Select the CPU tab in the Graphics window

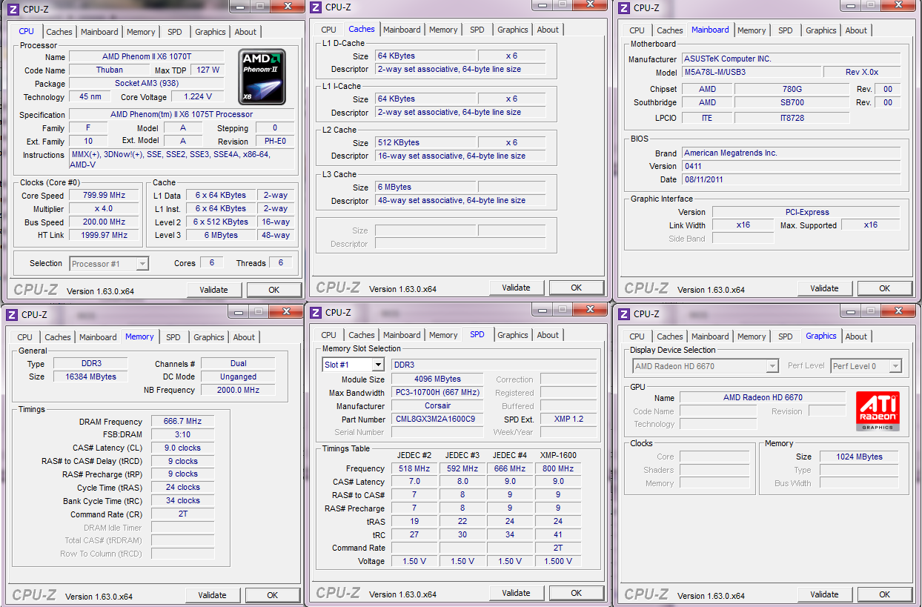637,336
